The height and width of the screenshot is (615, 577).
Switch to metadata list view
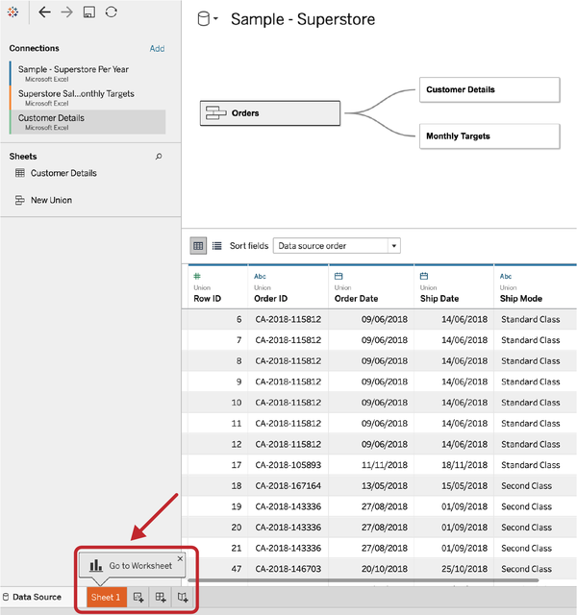[216, 246]
